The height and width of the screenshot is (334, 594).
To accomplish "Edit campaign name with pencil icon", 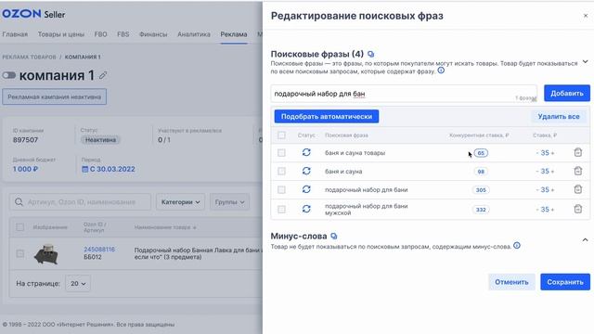I will pyautogui.click(x=103, y=75).
